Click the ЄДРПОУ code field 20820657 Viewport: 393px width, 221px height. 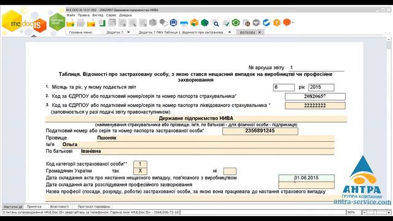[315, 96]
